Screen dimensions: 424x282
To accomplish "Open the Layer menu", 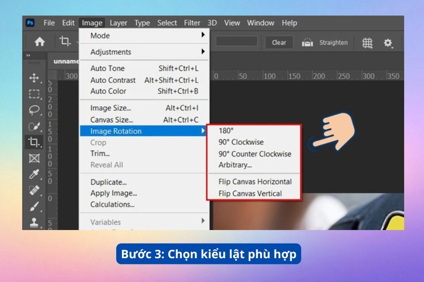I will coord(118,23).
